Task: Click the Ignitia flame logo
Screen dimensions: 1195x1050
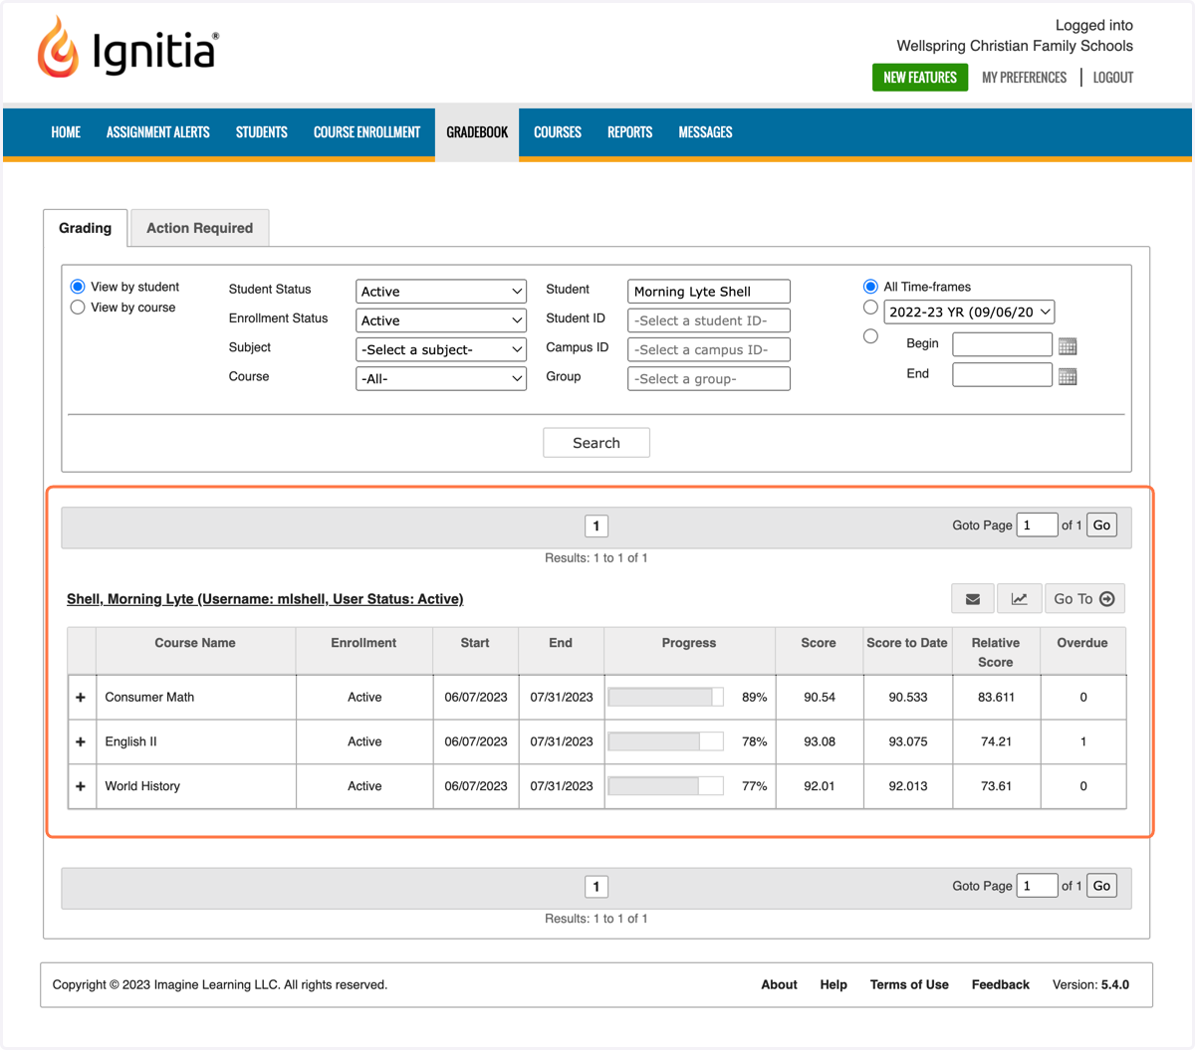Action: pyautogui.click(x=58, y=47)
